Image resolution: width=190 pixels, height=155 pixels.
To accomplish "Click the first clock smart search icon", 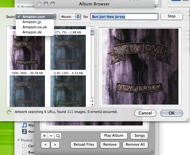I will point(24,146).
